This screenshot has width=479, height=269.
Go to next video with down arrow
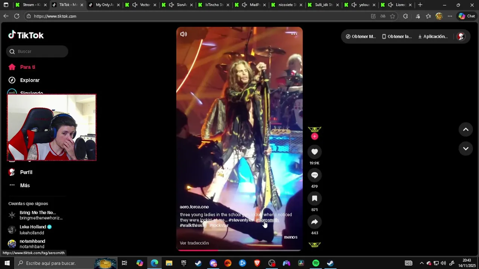tap(466, 149)
